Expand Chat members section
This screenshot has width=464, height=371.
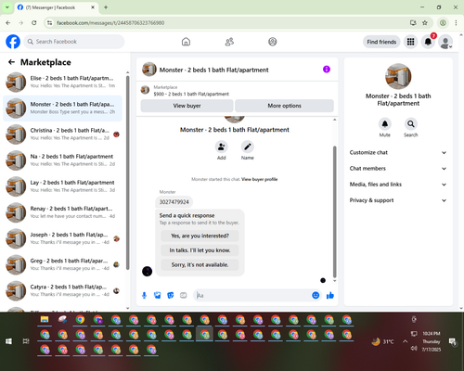[x=398, y=169]
